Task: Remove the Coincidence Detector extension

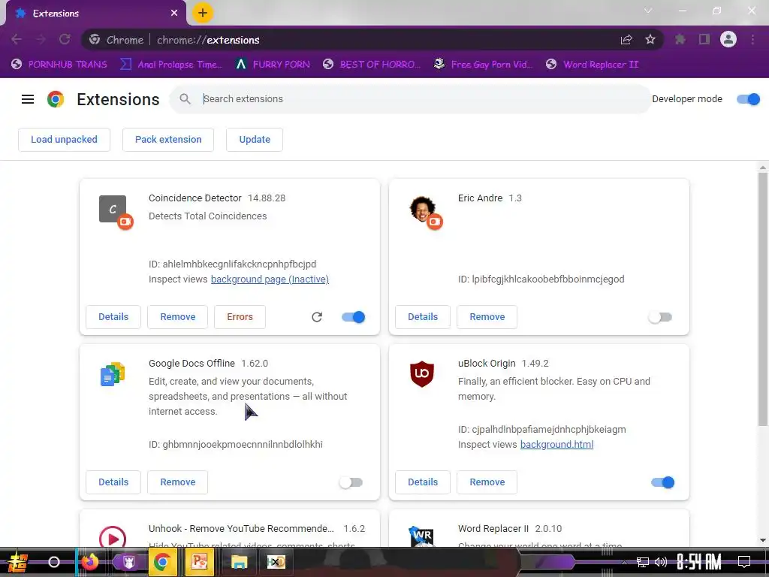Action: 177,317
